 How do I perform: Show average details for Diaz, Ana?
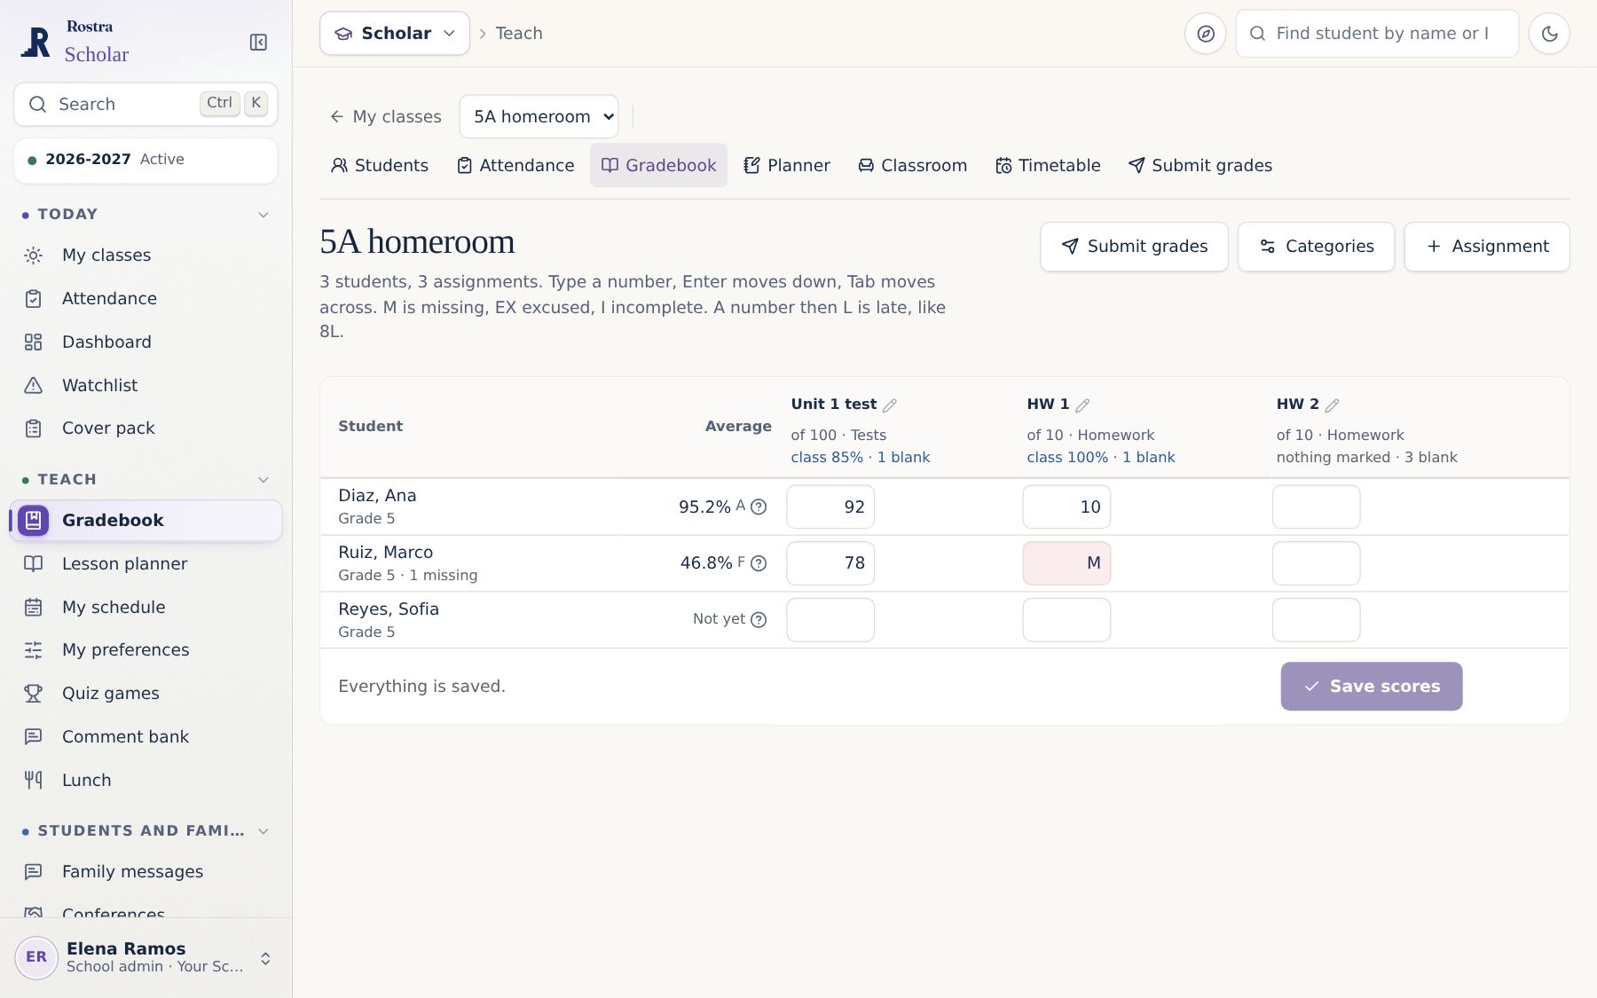[759, 507]
